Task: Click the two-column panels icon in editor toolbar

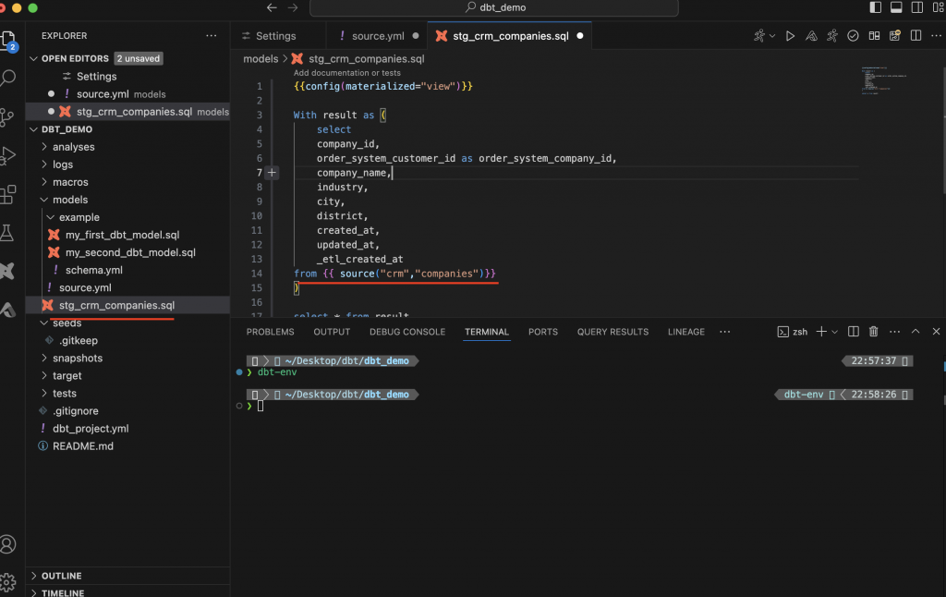Action: 874,36
